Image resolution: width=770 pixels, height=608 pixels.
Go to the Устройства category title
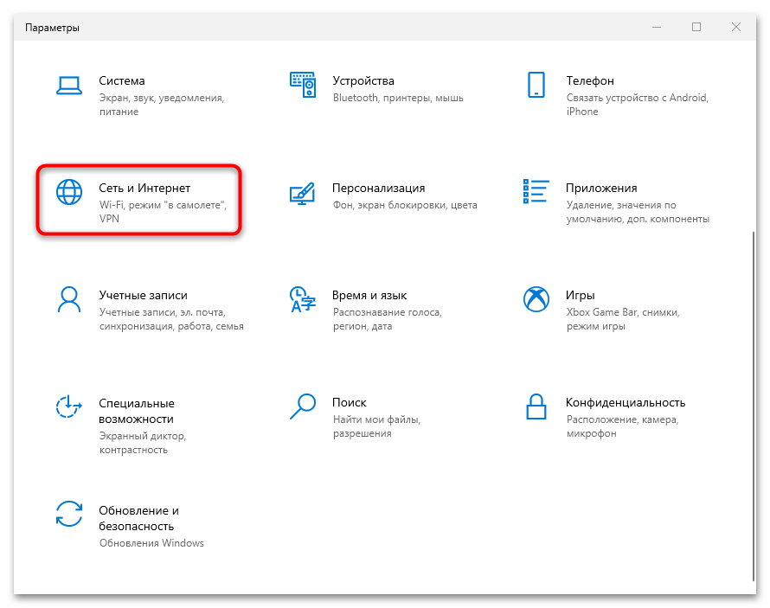(x=363, y=81)
